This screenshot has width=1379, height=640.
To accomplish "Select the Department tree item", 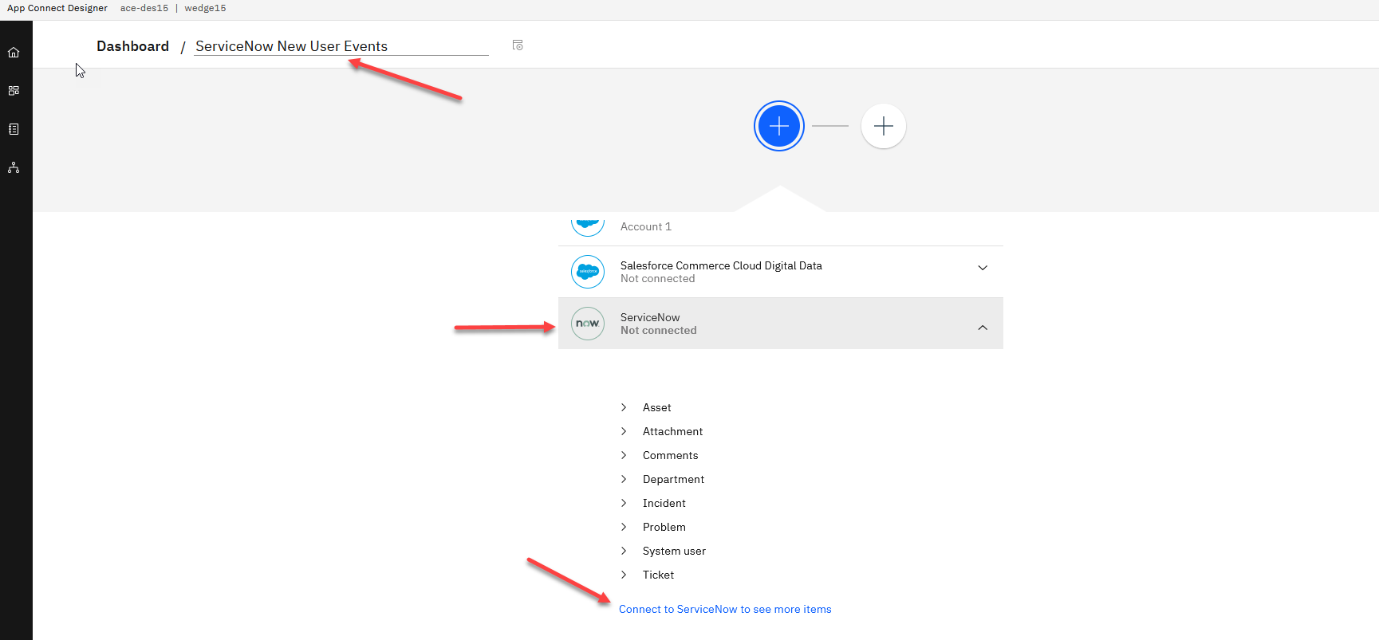I will click(673, 479).
